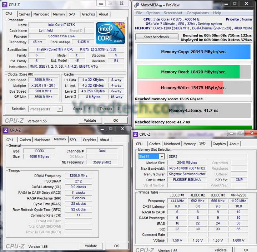Select CPU tab in the CPU-Z SPD window

point(139,144)
